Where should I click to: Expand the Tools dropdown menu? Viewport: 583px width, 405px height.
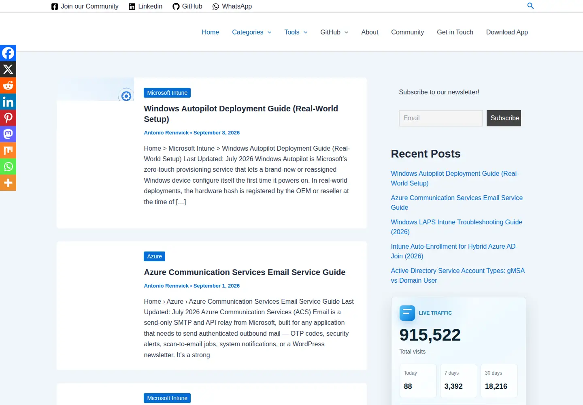tap(296, 32)
